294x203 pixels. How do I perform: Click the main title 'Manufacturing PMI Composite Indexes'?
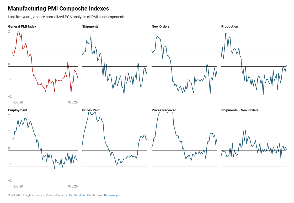coord(58,9)
